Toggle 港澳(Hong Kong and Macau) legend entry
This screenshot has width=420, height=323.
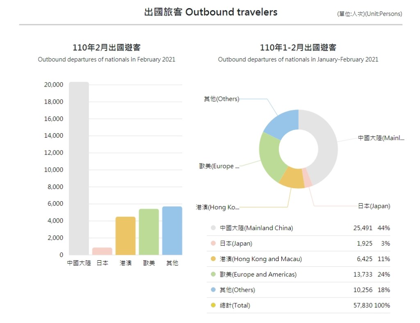[x=260, y=259]
